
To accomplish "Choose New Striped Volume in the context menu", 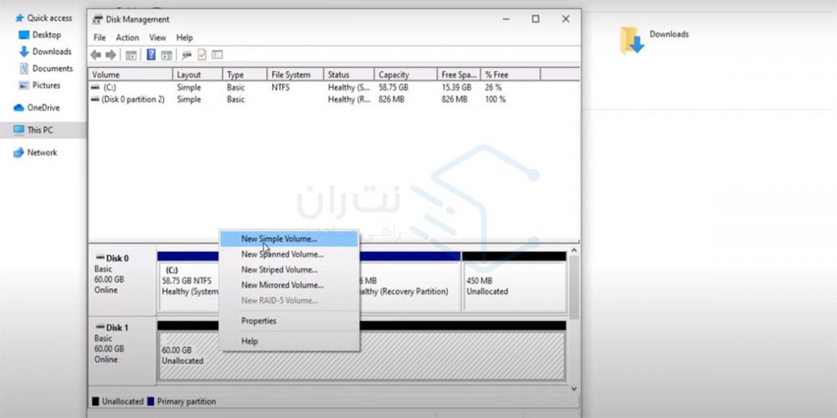I will (280, 270).
